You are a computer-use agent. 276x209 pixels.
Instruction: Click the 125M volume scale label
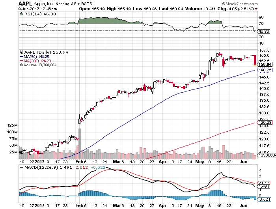click(x=12, y=125)
